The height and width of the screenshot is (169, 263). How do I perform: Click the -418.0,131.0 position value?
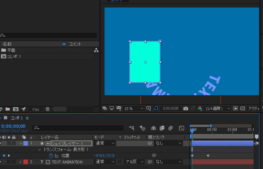pos(104,155)
